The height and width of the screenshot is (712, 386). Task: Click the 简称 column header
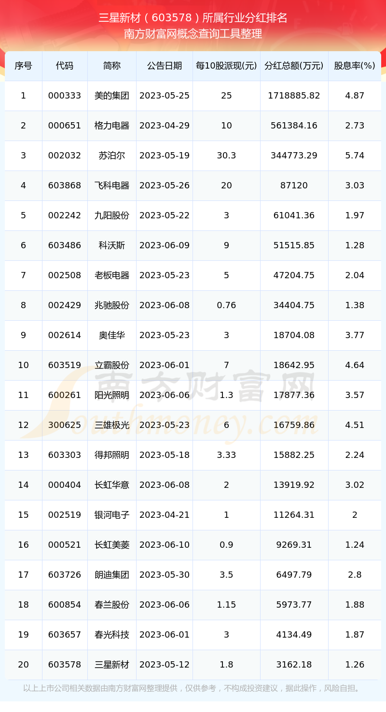point(112,66)
